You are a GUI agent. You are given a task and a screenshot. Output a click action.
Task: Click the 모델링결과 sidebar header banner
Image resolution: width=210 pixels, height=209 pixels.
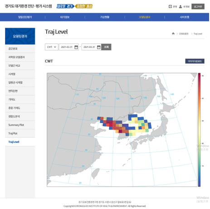[20, 36]
